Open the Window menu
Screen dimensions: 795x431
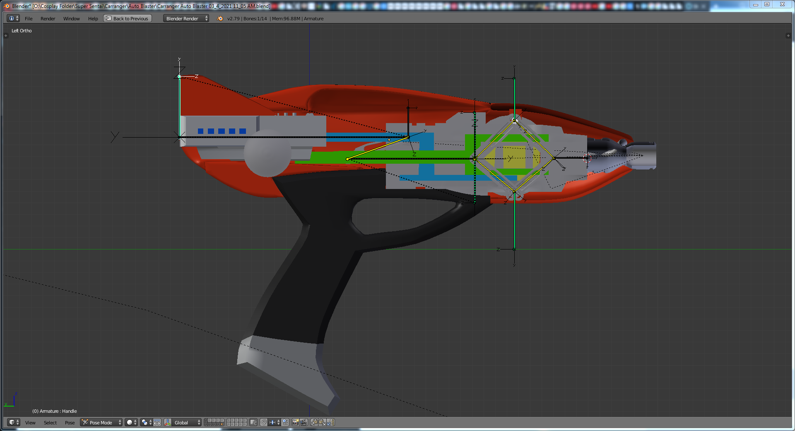click(x=72, y=19)
